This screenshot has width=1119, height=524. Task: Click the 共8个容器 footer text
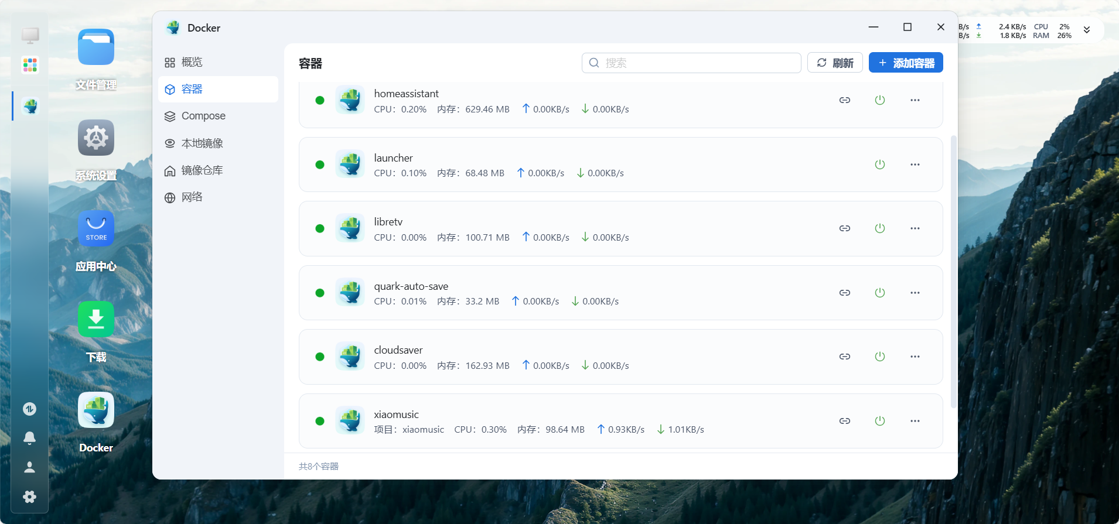(319, 467)
